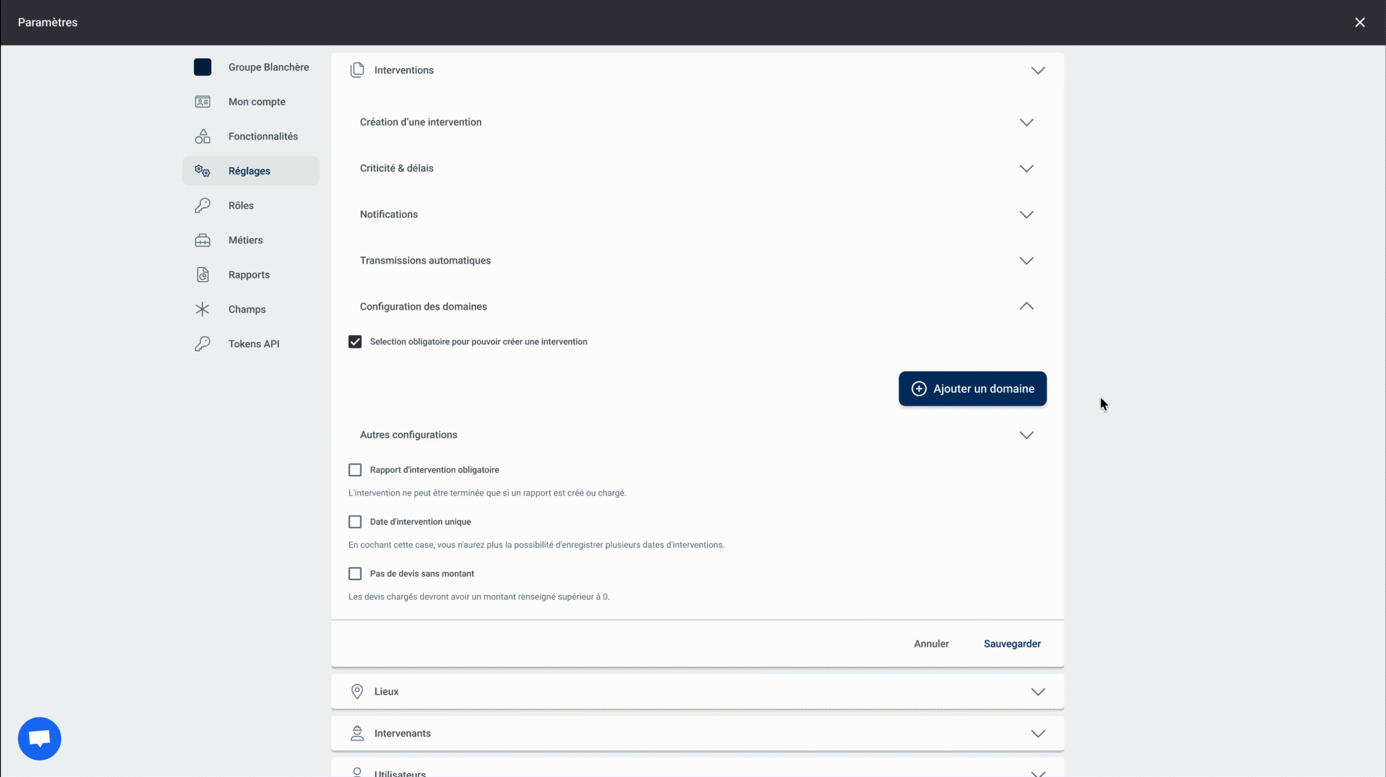1386x777 pixels.
Task: Enable Rapport d'intervention obligatoire checkbox
Action: [x=355, y=470]
